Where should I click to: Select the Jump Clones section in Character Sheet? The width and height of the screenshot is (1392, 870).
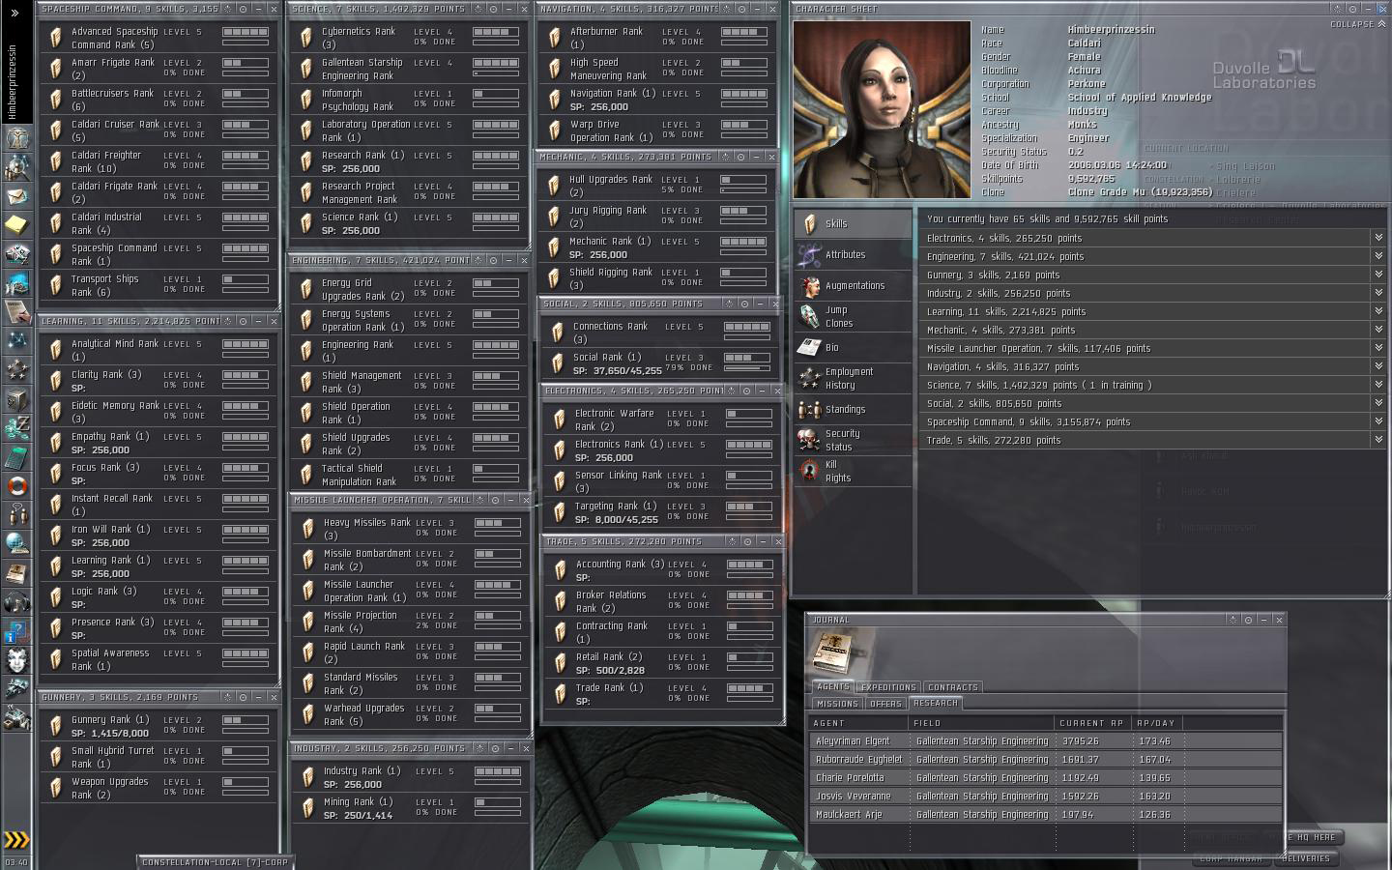pos(853,316)
